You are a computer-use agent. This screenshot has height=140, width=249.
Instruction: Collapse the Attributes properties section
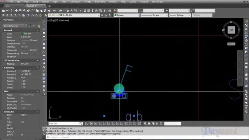38,112
